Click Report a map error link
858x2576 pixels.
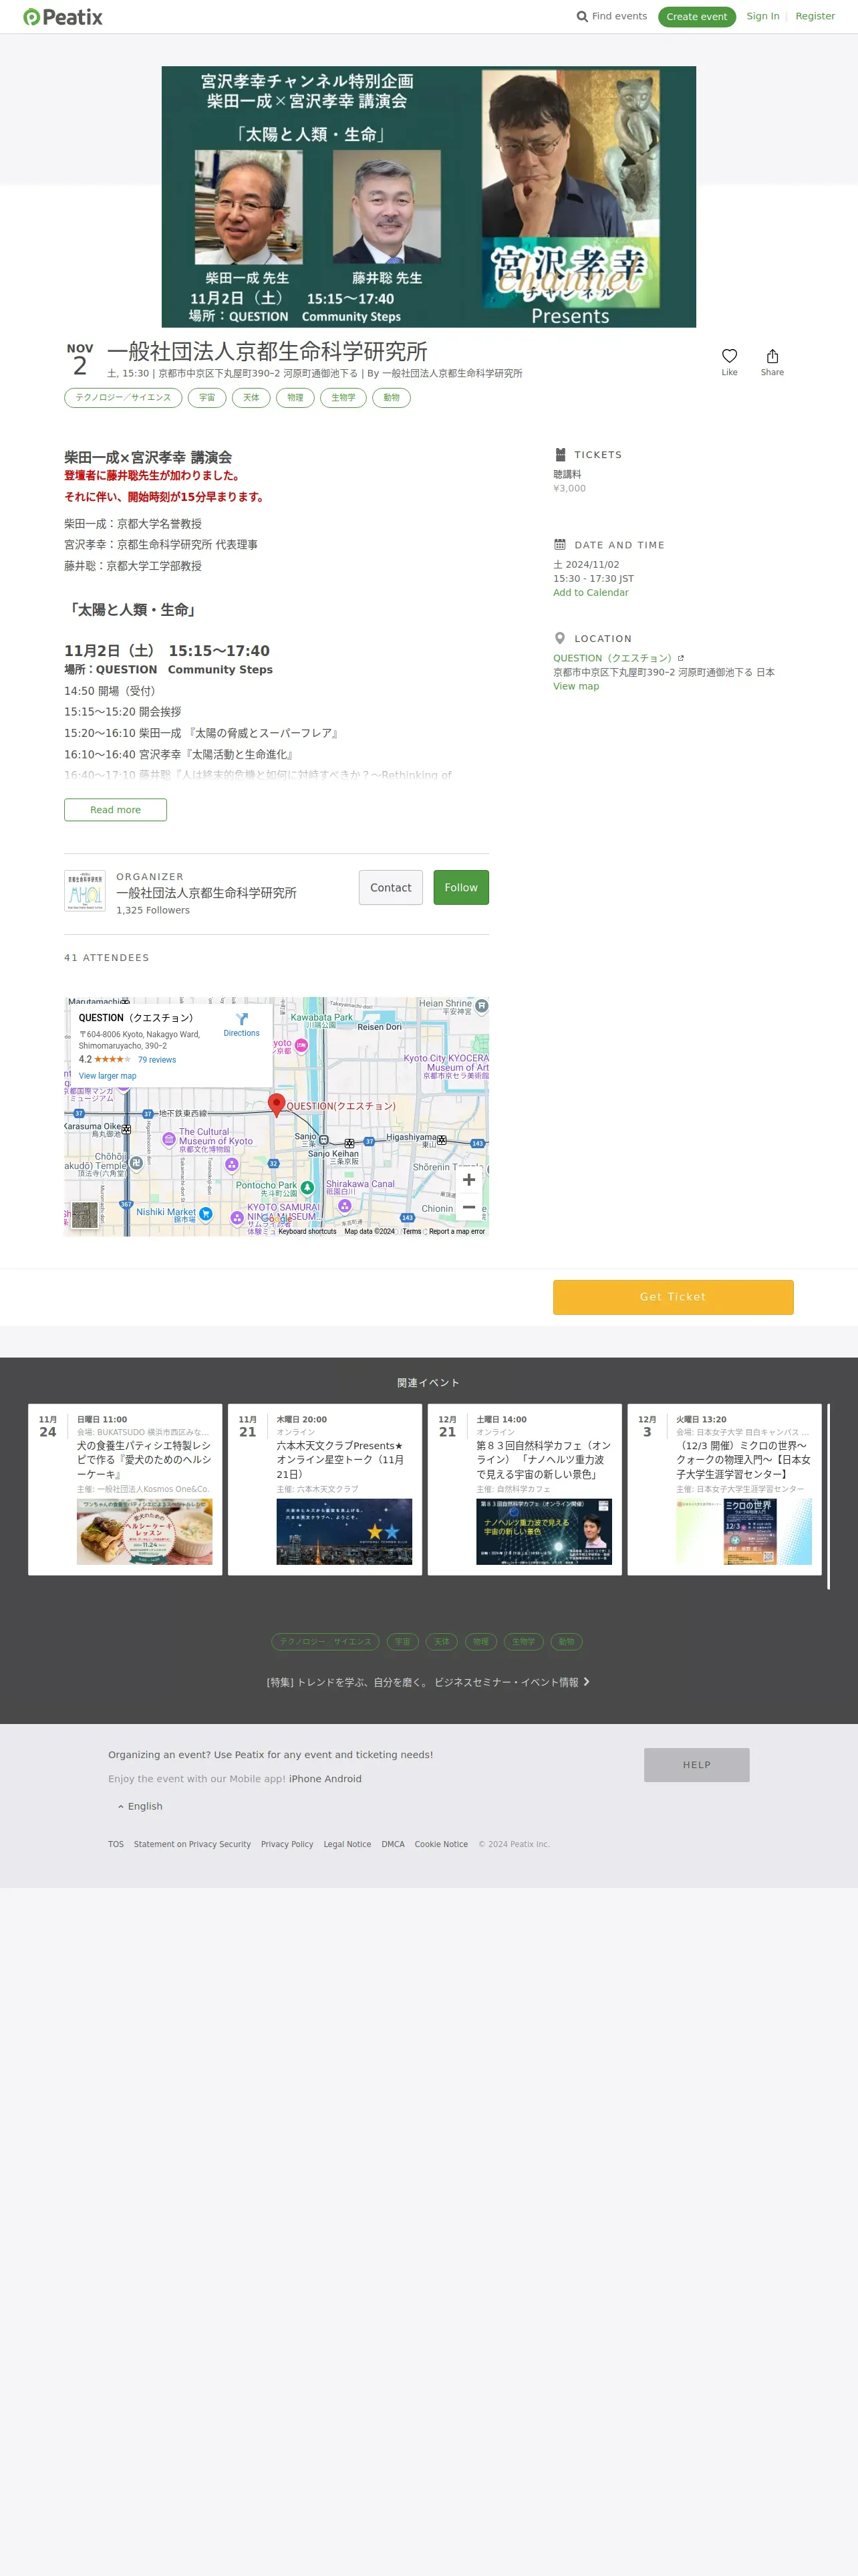pos(456,1231)
